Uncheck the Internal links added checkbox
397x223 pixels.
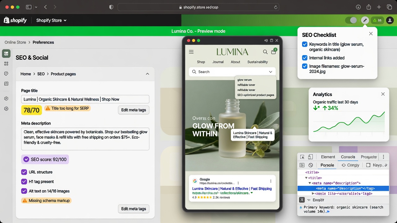pos(305,58)
